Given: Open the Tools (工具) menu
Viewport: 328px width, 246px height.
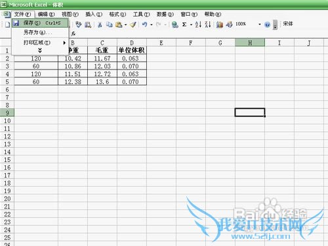Looking at the screenshot, I should (x=142, y=14).
